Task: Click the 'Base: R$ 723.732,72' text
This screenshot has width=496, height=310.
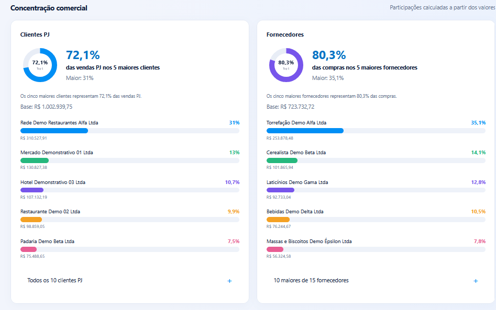Action: 290,107
